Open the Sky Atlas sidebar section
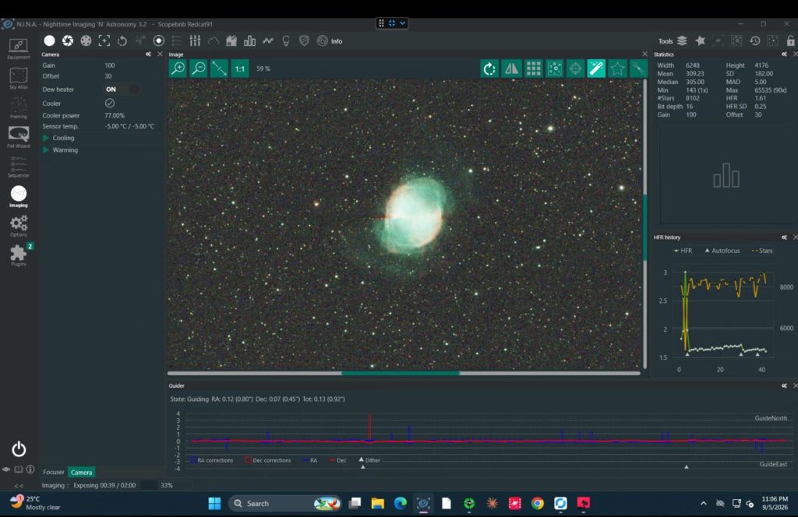798x517 pixels. click(19, 79)
